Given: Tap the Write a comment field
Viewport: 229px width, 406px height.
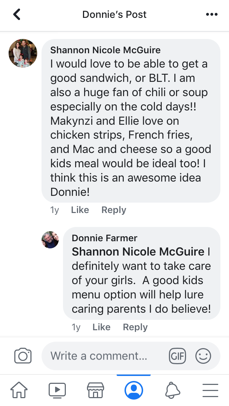Looking at the screenshot, I should click(104, 356).
